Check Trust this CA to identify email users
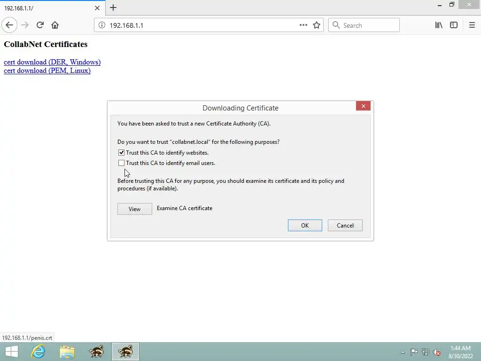Viewport: 481px width, 361px height. [122, 163]
